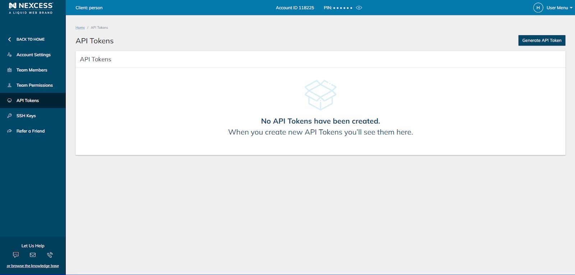Click the SSH Keys key icon
Viewport: 575px width, 275px height.
[x=10, y=116]
